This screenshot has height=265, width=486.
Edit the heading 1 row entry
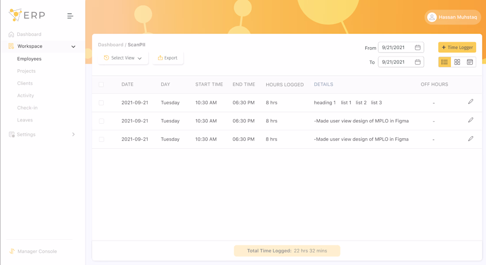(x=471, y=102)
